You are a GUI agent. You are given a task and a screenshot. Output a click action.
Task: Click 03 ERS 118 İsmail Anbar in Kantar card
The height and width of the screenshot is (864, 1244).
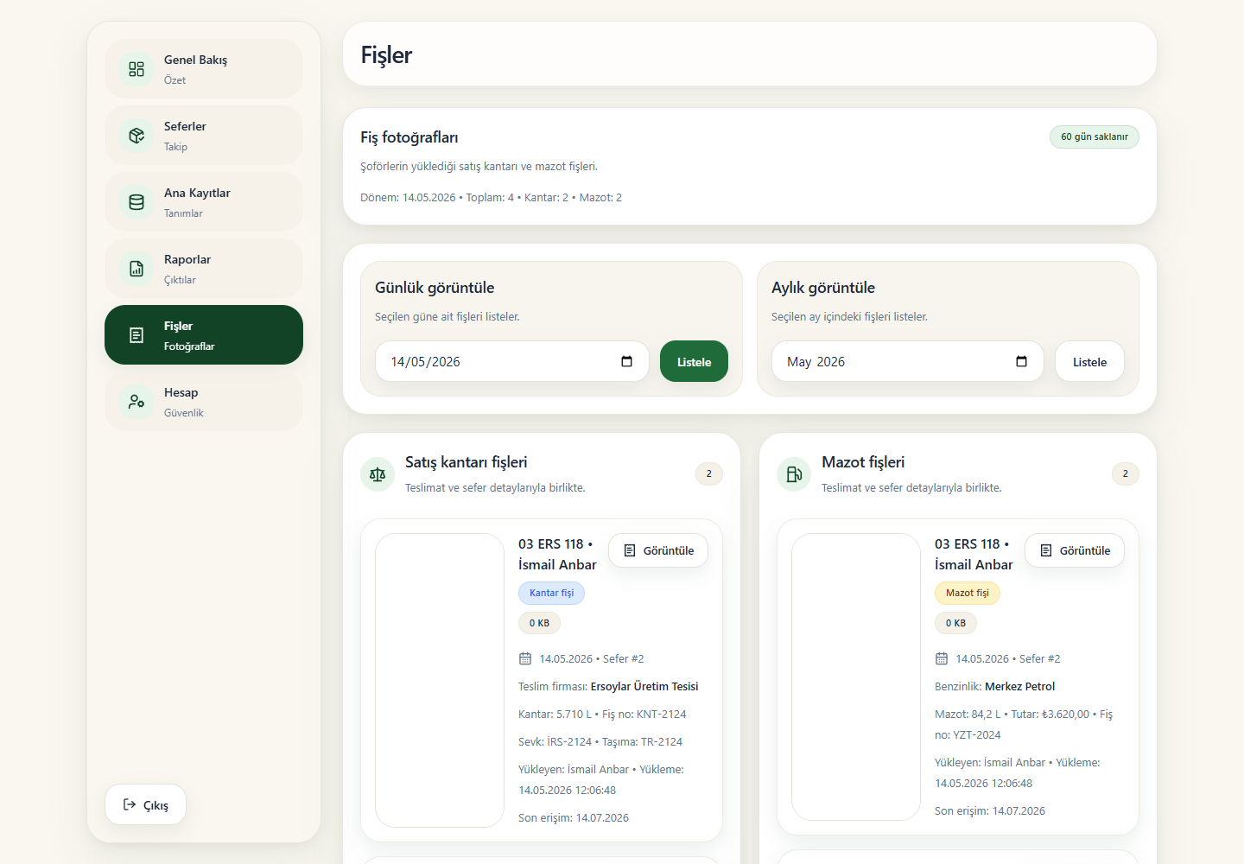(557, 554)
